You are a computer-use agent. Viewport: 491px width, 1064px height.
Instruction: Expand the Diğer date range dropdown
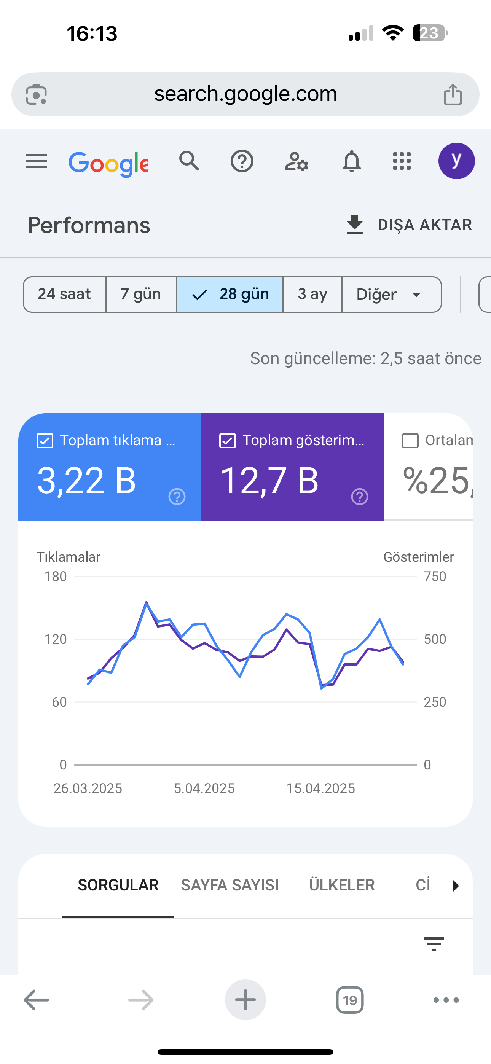tap(391, 295)
